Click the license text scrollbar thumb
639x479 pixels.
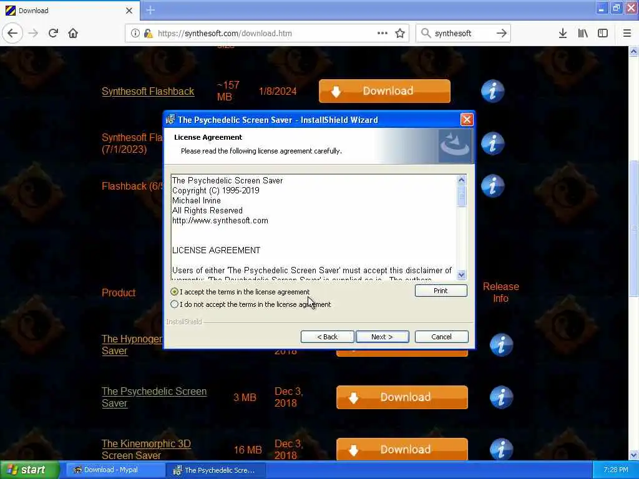[x=461, y=196]
